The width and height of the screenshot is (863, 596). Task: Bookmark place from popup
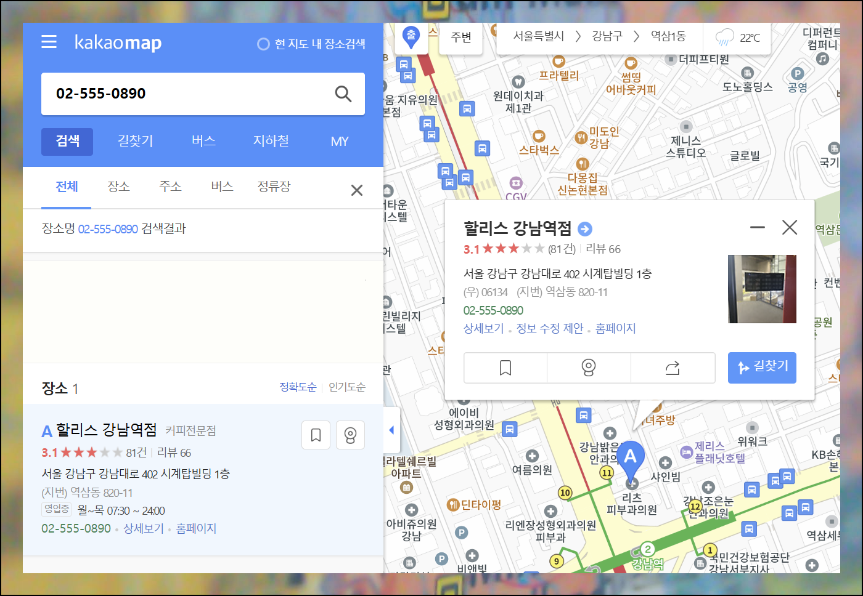click(505, 368)
